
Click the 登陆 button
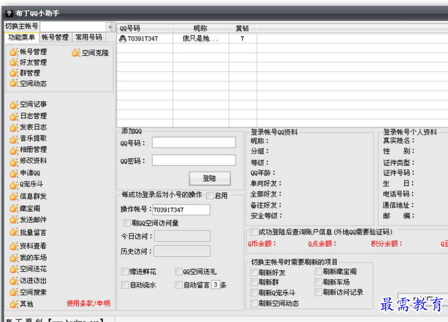pyautogui.click(x=210, y=178)
